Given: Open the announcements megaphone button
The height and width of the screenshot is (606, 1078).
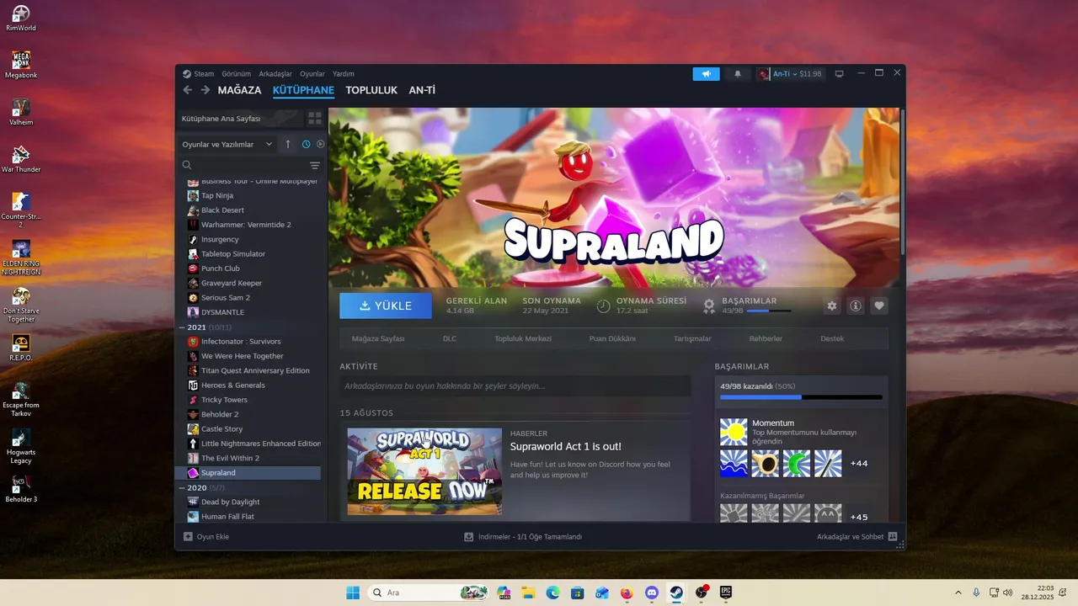Looking at the screenshot, I should [x=707, y=74].
